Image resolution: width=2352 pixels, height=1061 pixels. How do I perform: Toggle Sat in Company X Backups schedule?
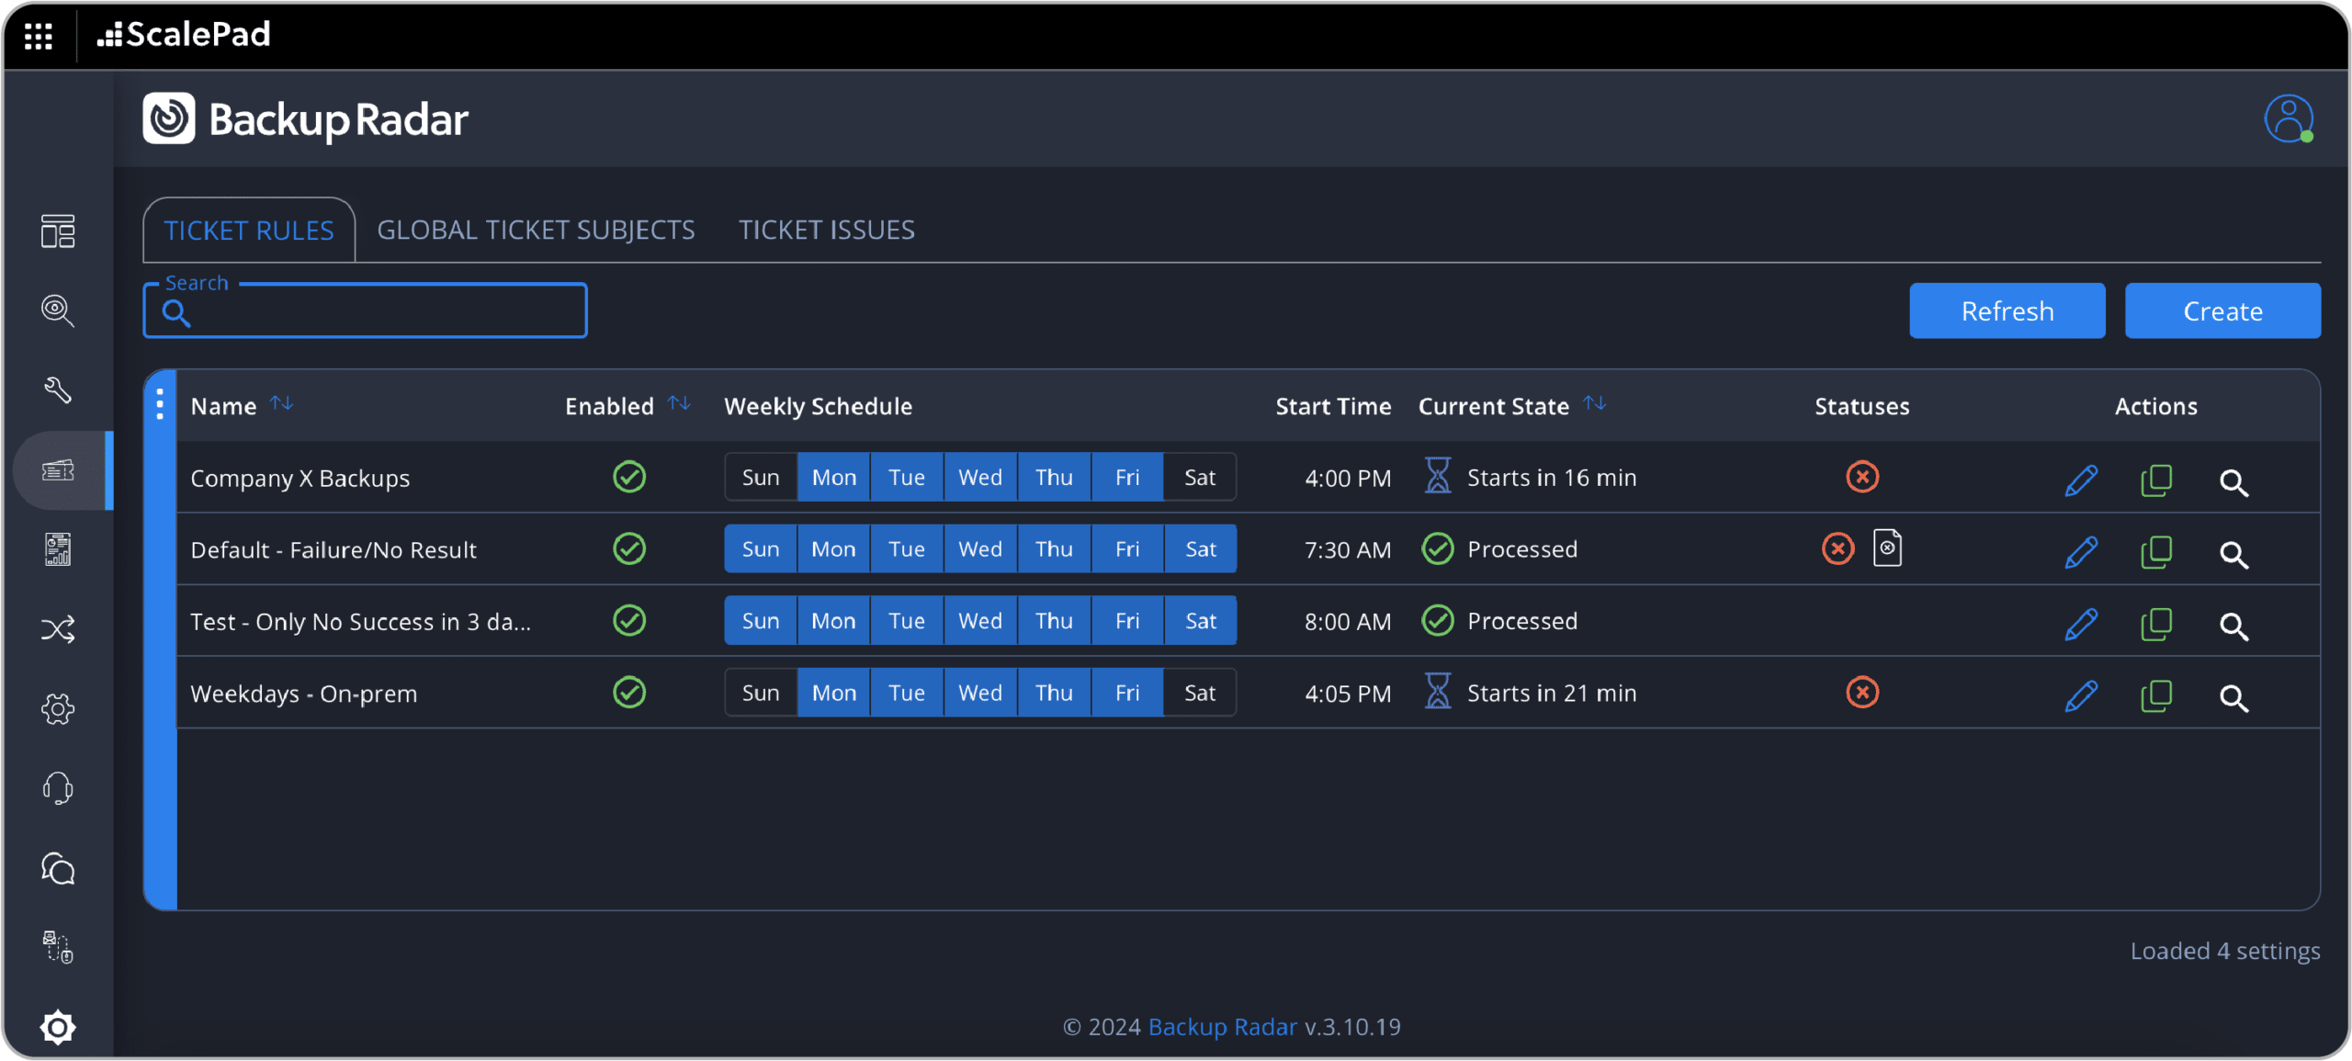point(1199,478)
